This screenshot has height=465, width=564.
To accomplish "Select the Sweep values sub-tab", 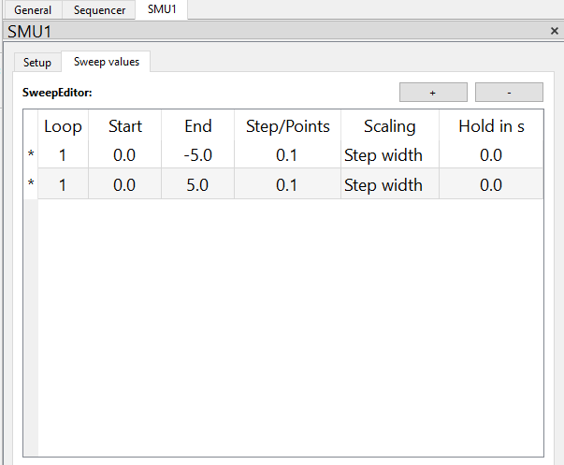I will (x=106, y=62).
